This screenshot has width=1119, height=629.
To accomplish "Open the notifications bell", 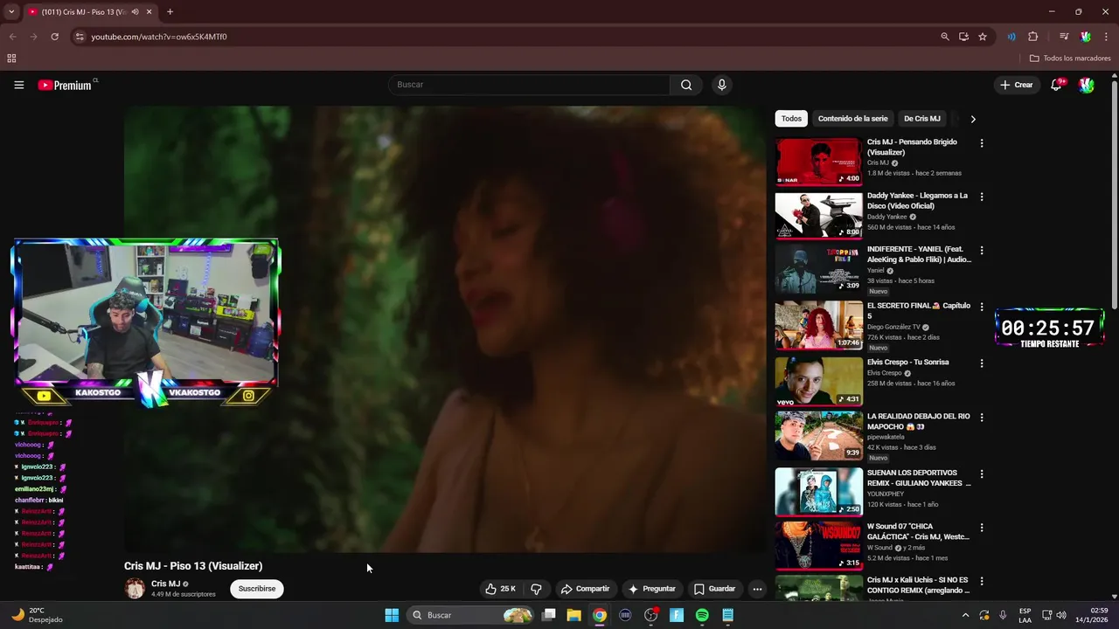I will coord(1056,85).
